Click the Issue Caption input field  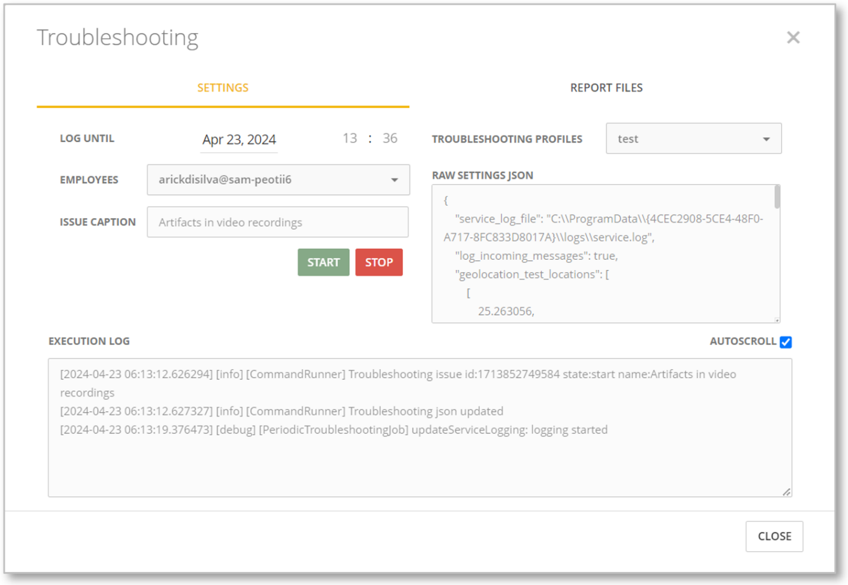point(277,222)
